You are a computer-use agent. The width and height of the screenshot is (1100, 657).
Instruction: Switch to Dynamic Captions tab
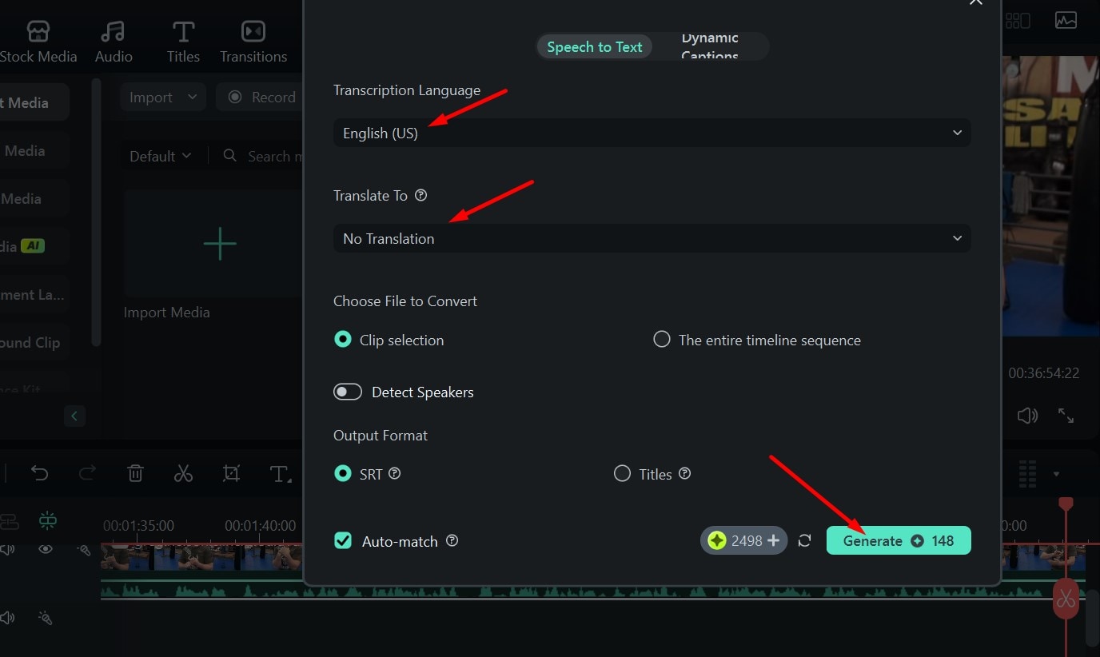(x=710, y=47)
